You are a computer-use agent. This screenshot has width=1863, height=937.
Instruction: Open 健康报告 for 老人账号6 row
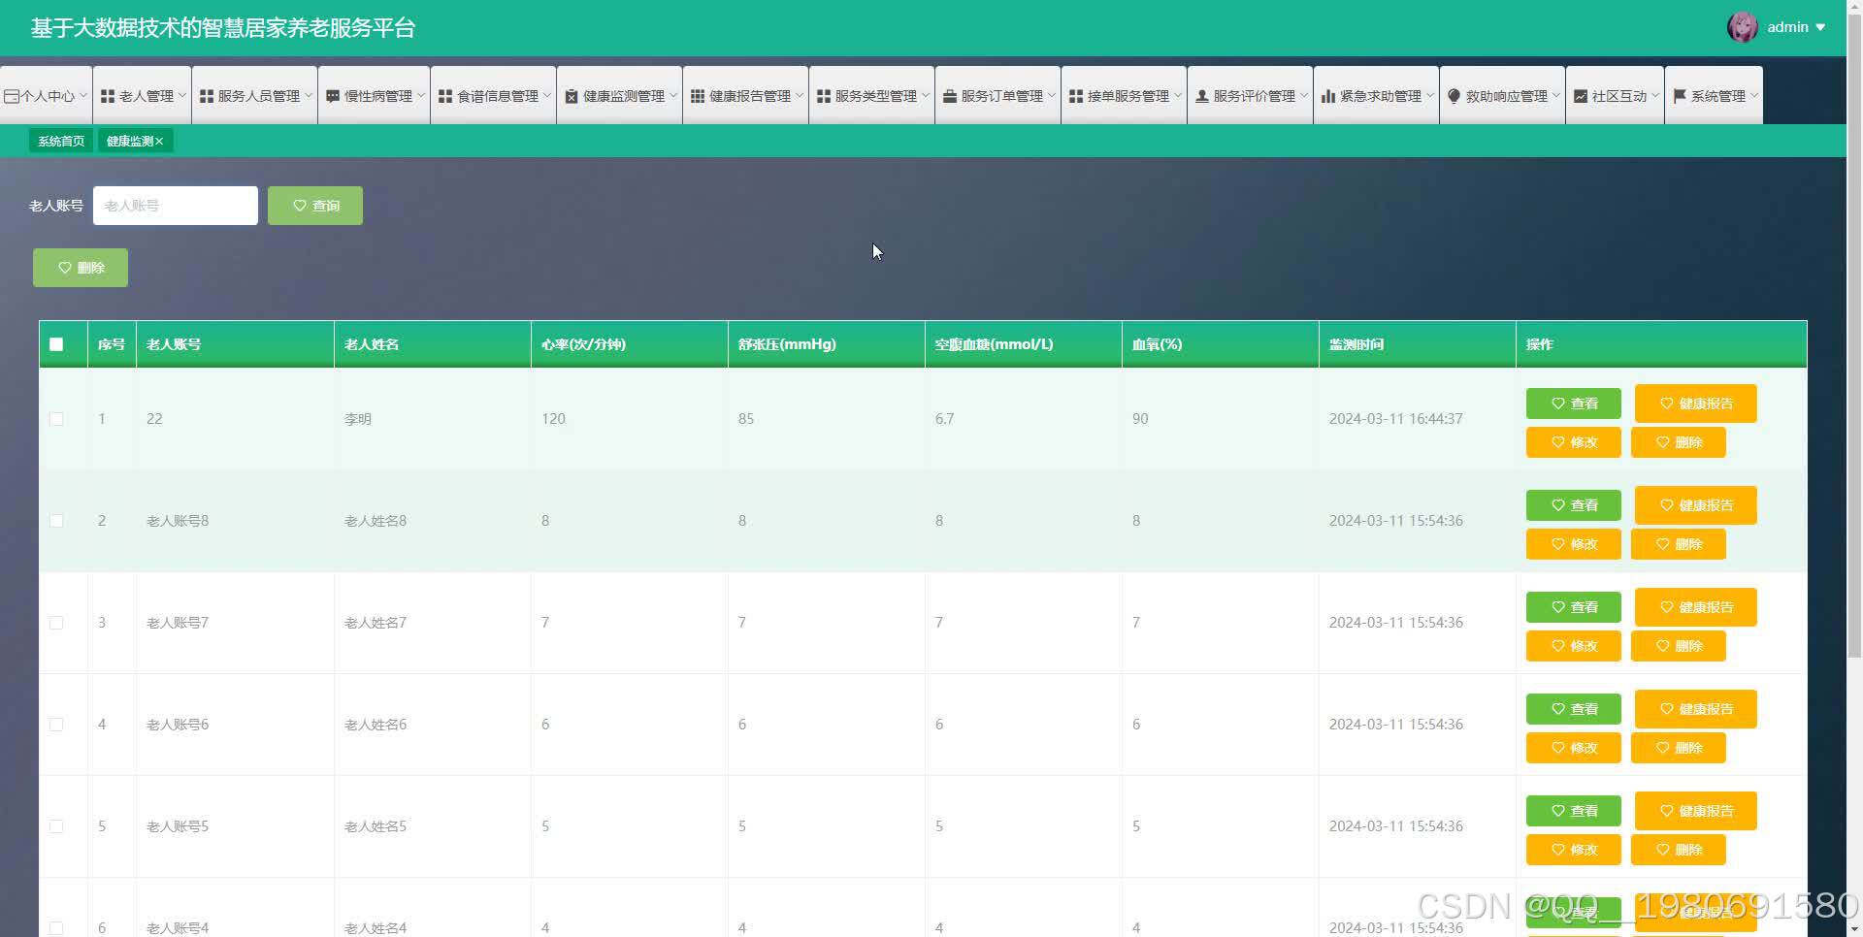[1695, 709]
